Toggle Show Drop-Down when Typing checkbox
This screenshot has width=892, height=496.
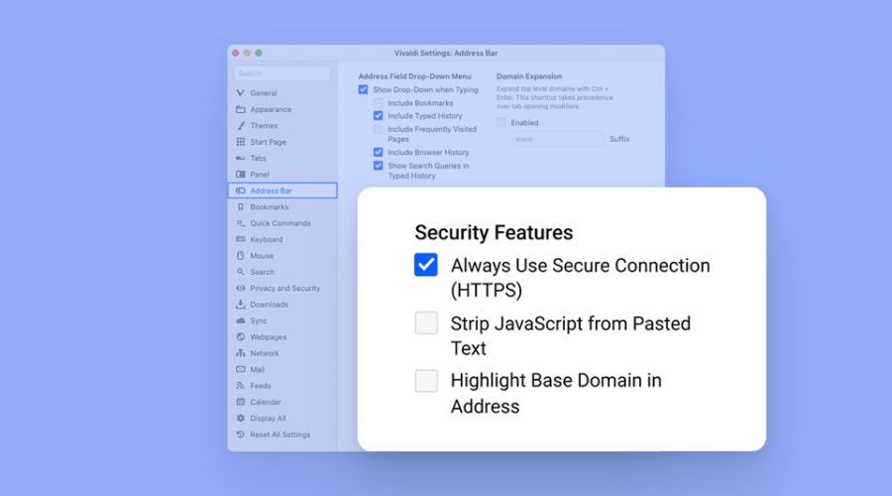[363, 89]
